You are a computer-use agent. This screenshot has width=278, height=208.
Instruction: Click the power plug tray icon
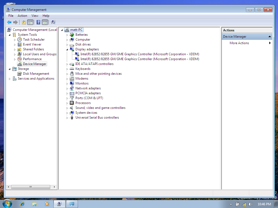point(237,204)
